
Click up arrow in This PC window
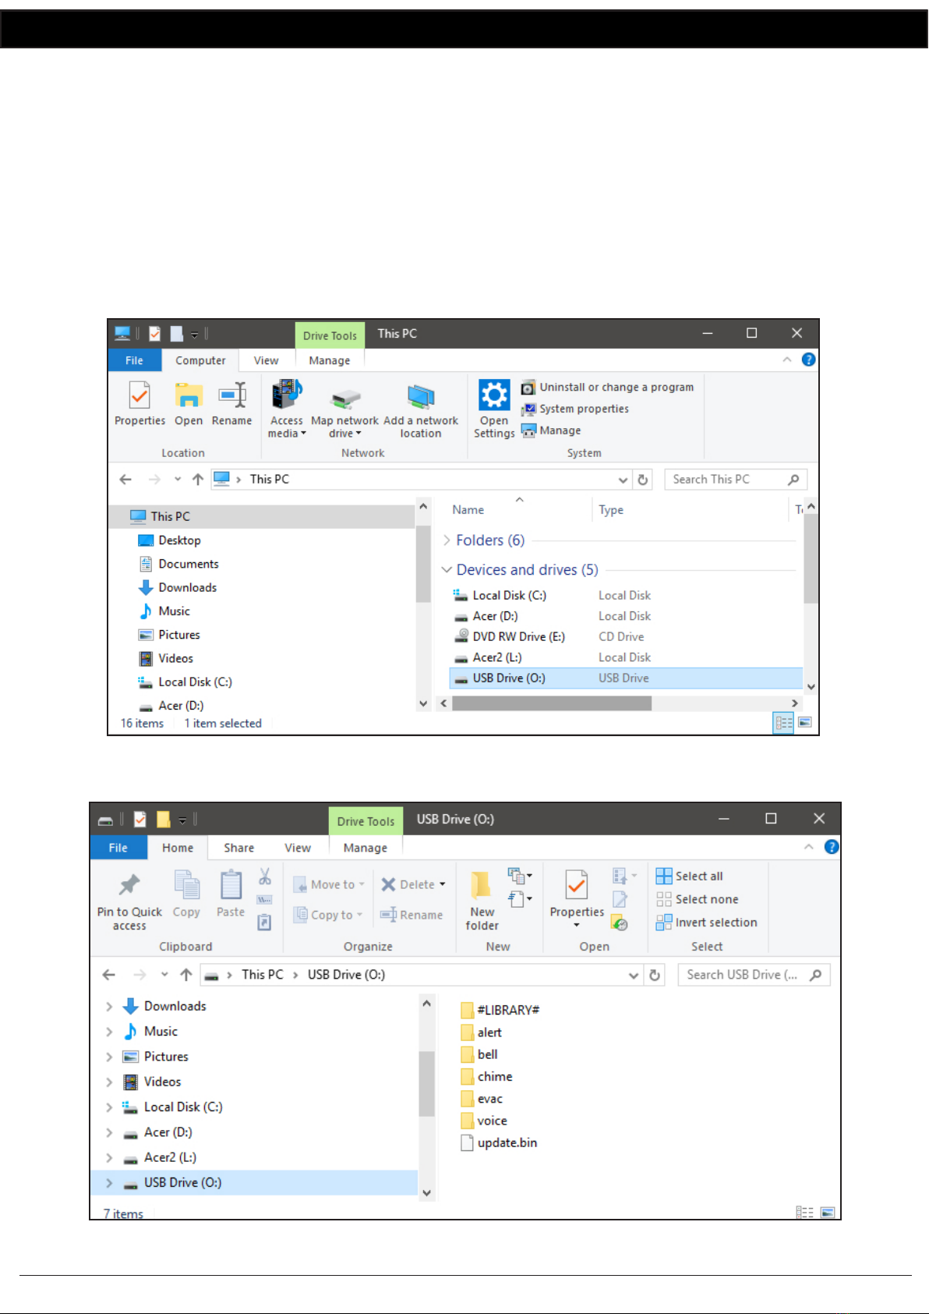(198, 480)
